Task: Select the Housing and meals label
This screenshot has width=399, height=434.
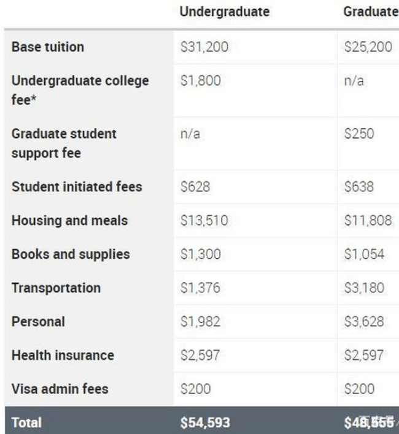Action: [69, 221]
